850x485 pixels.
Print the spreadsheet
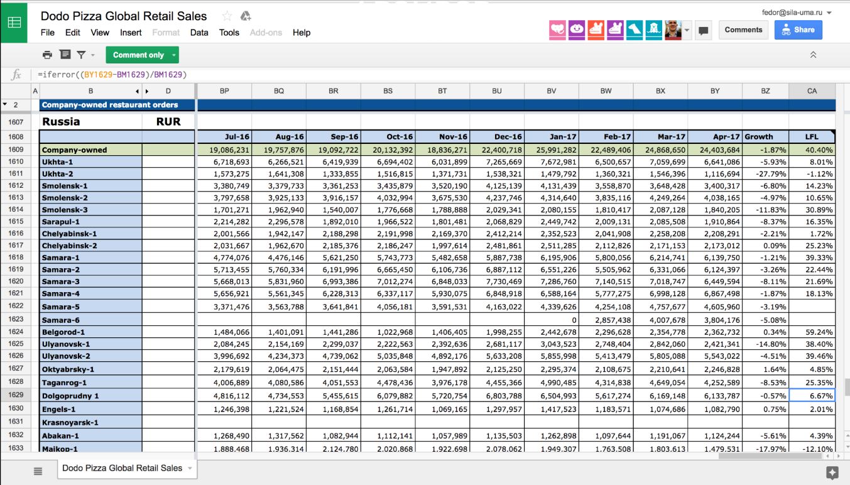pos(47,55)
